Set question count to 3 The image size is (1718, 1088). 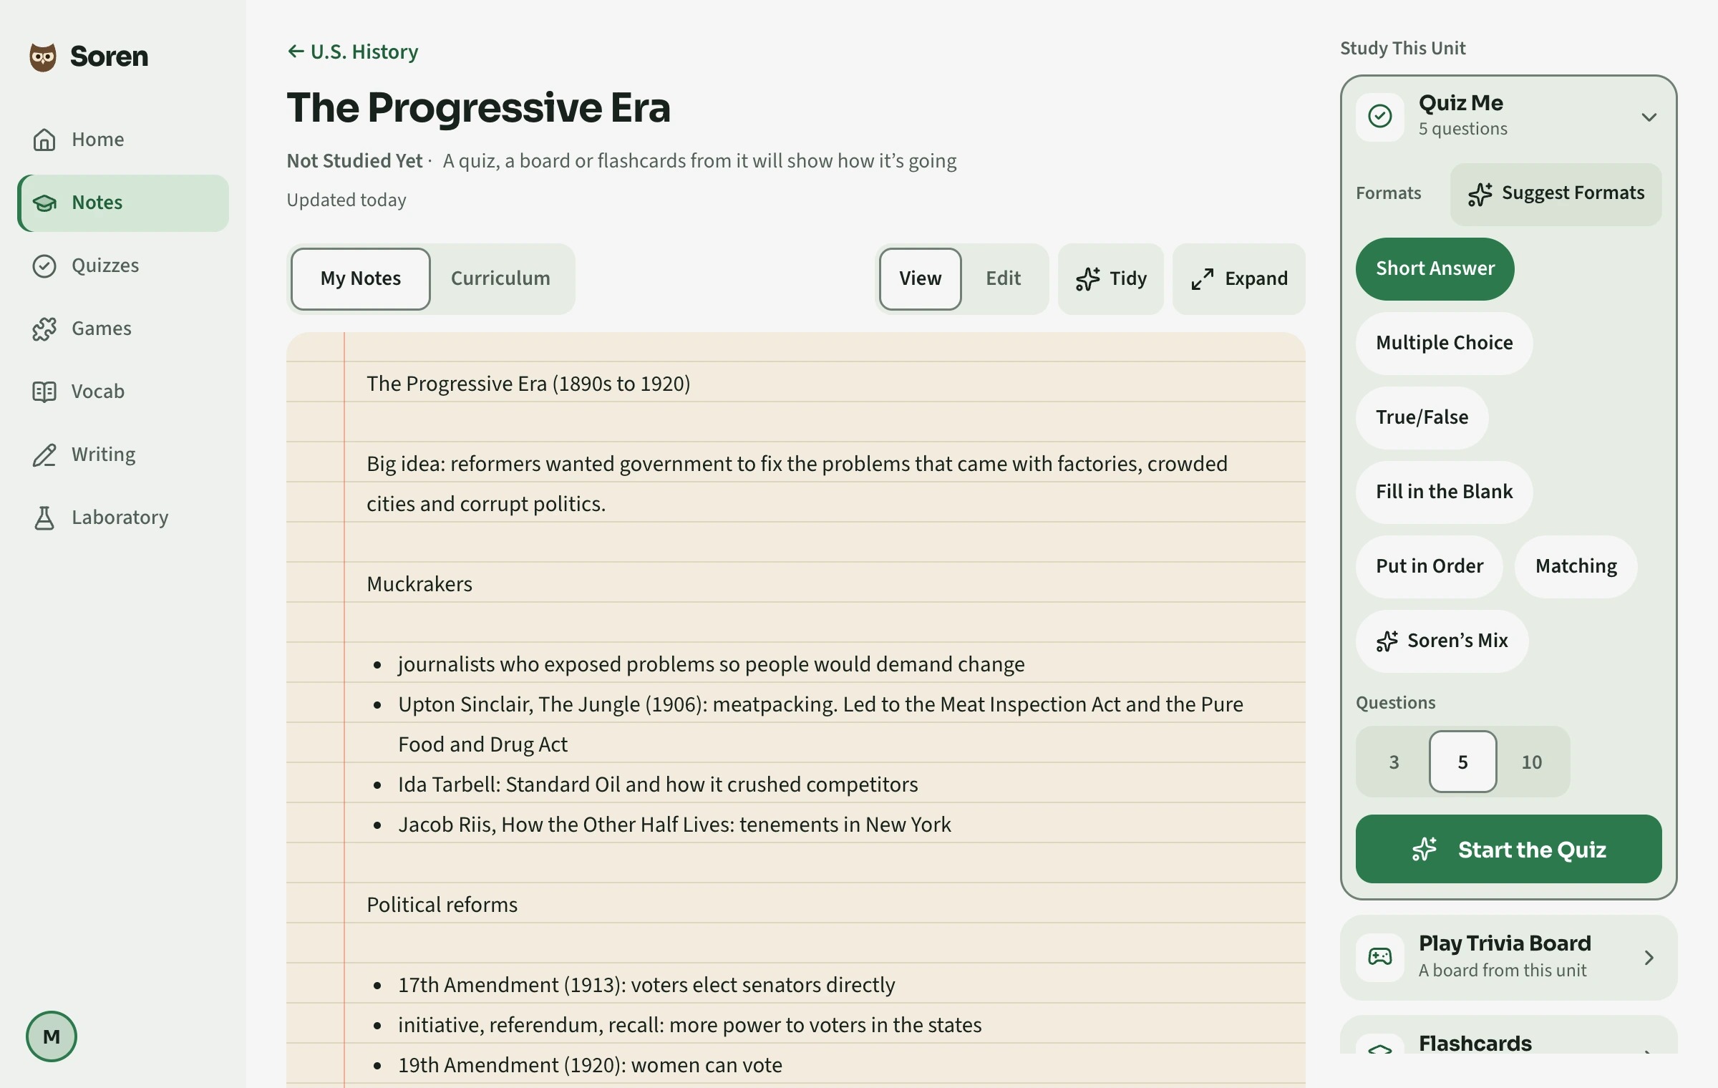1394,762
